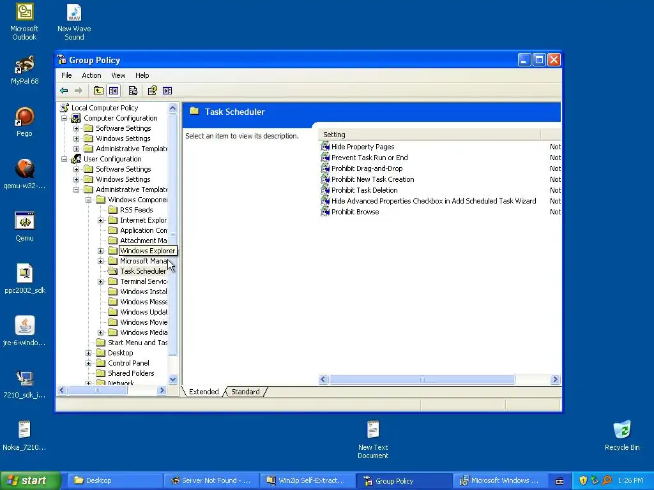Open the File menu

(x=66, y=75)
